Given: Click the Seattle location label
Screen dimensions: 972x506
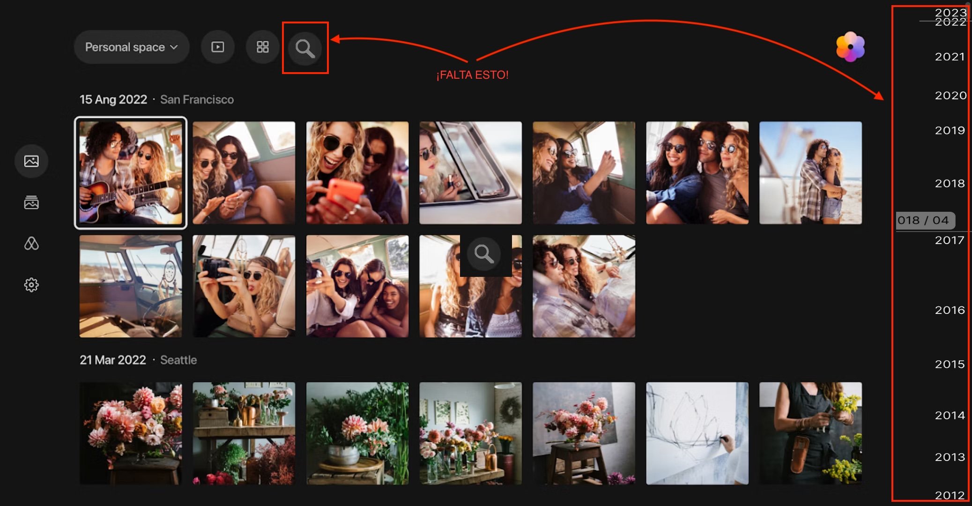Looking at the screenshot, I should [x=178, y=360].
